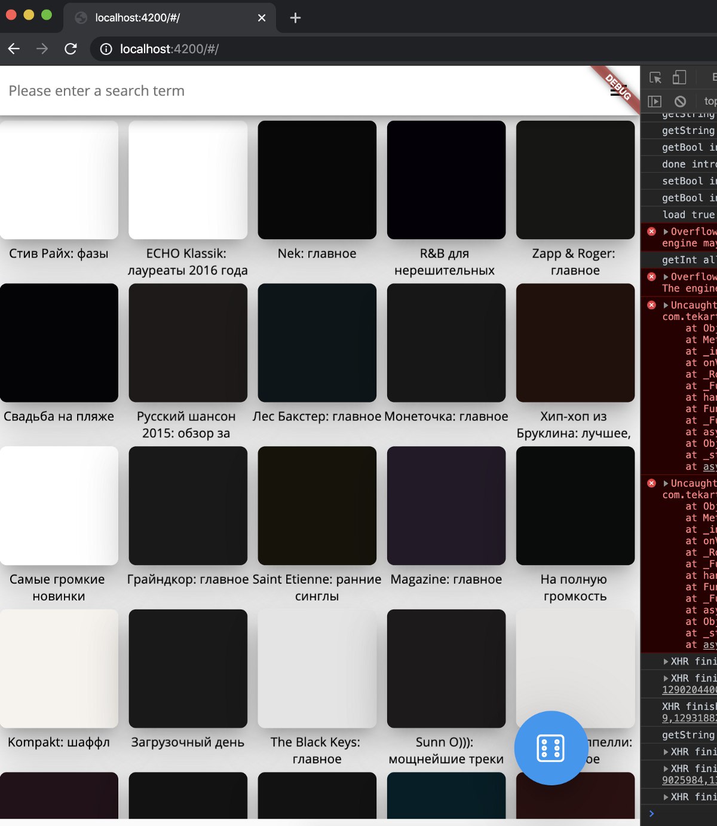Clear the DevTools console
The height and width of the screenshot is (826, 717).
point(680,101)
